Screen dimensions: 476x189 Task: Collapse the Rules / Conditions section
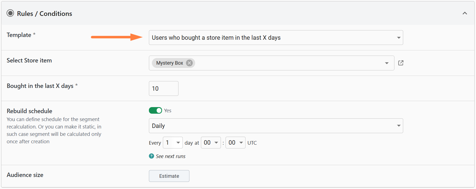[465, 13]
